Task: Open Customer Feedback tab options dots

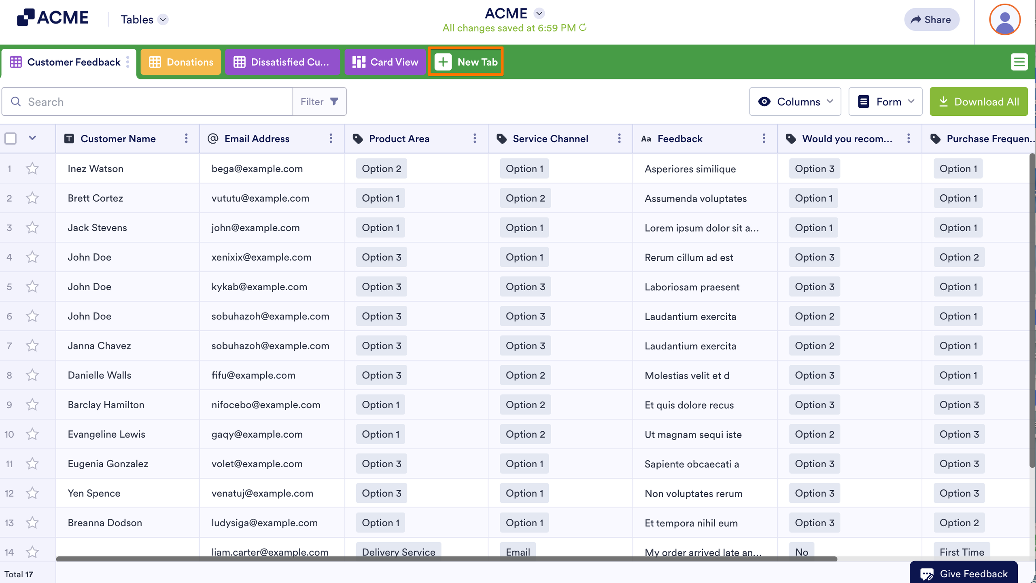Action: (128, 62)
